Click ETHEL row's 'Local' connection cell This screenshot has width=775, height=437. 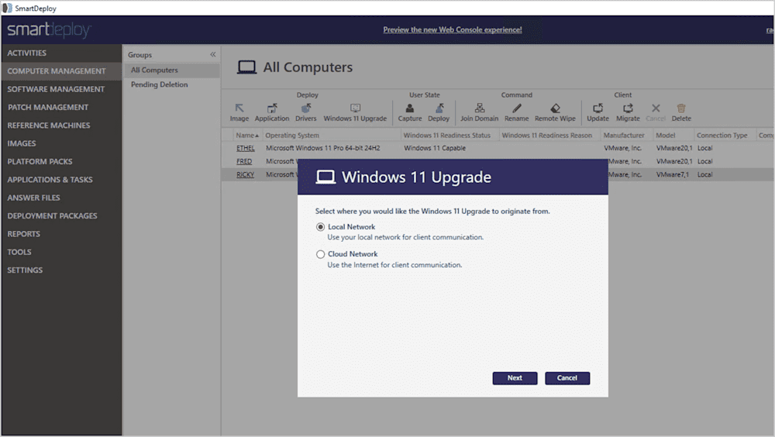pos(704,148)
